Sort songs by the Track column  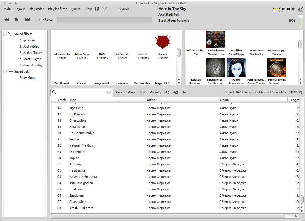click(x=62, y=100)
